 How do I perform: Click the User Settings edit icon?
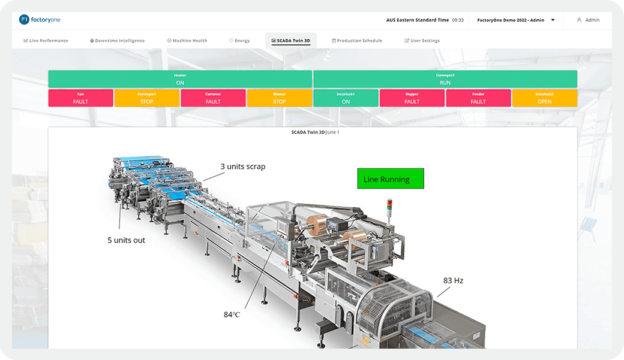pyautogui.click(x=407, y=41)
